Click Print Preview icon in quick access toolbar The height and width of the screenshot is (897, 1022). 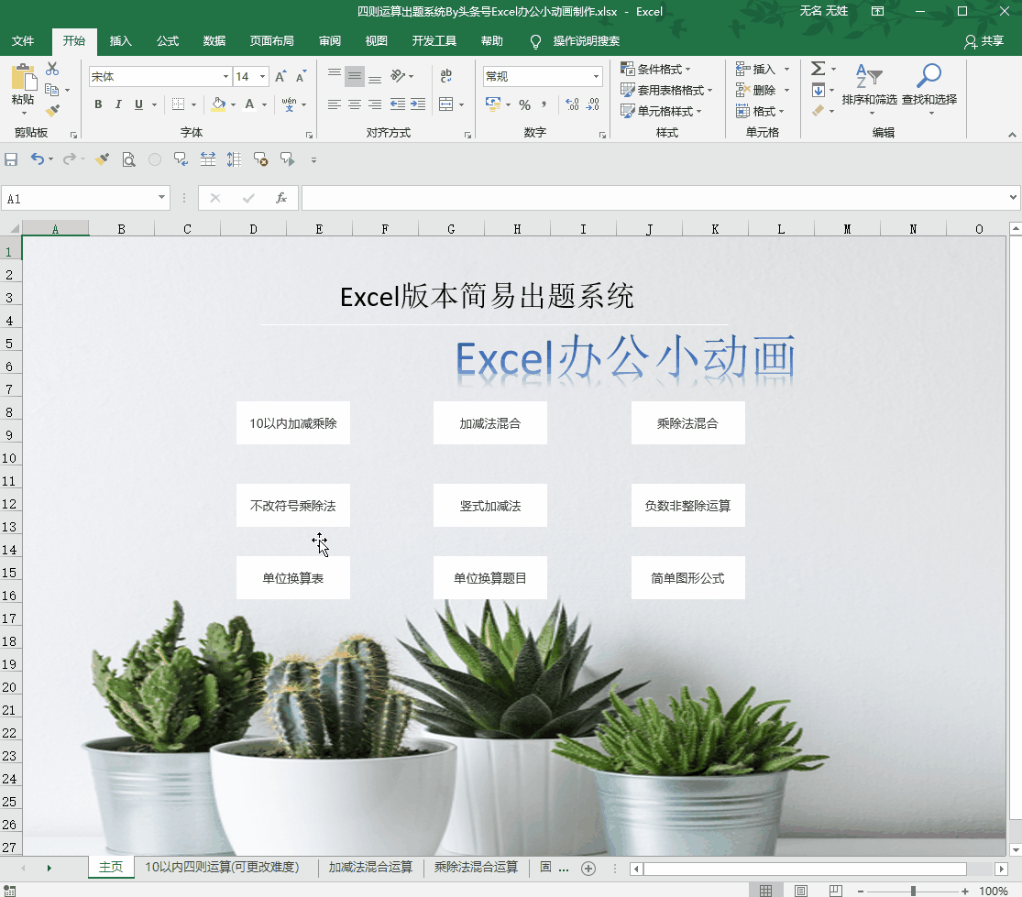(x=128, y=159)
